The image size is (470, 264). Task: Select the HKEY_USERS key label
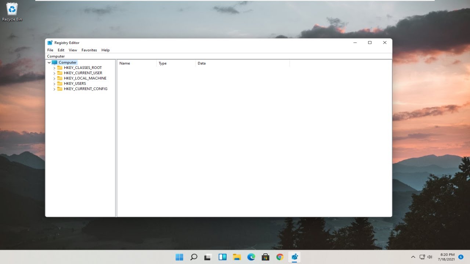tap(75, 84)
